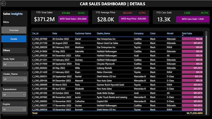Collapse the Body Style slicer header chevron
The width and height of the screenshot is (212, 119).
[25, 59]
